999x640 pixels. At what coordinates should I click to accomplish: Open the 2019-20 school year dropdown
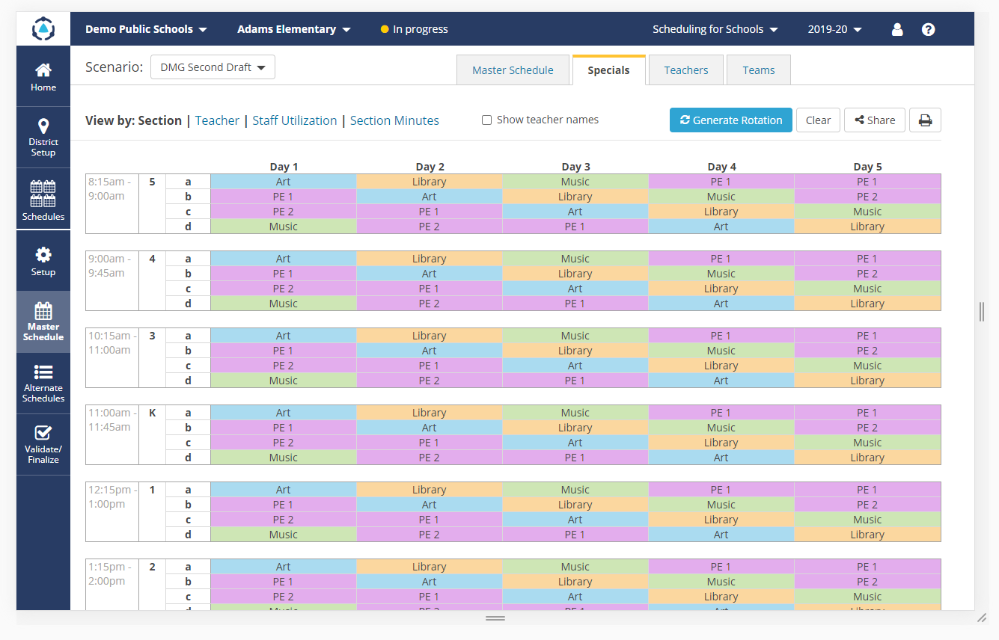(x=834, y=29)
